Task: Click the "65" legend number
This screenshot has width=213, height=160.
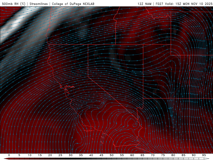Action: click(142, 155)
